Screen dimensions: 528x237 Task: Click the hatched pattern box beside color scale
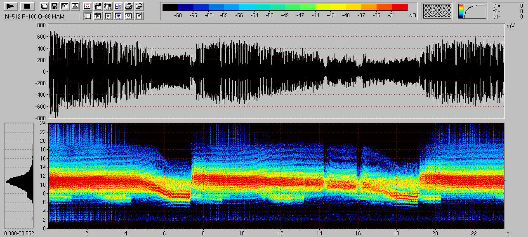click(x=437, y=11)
